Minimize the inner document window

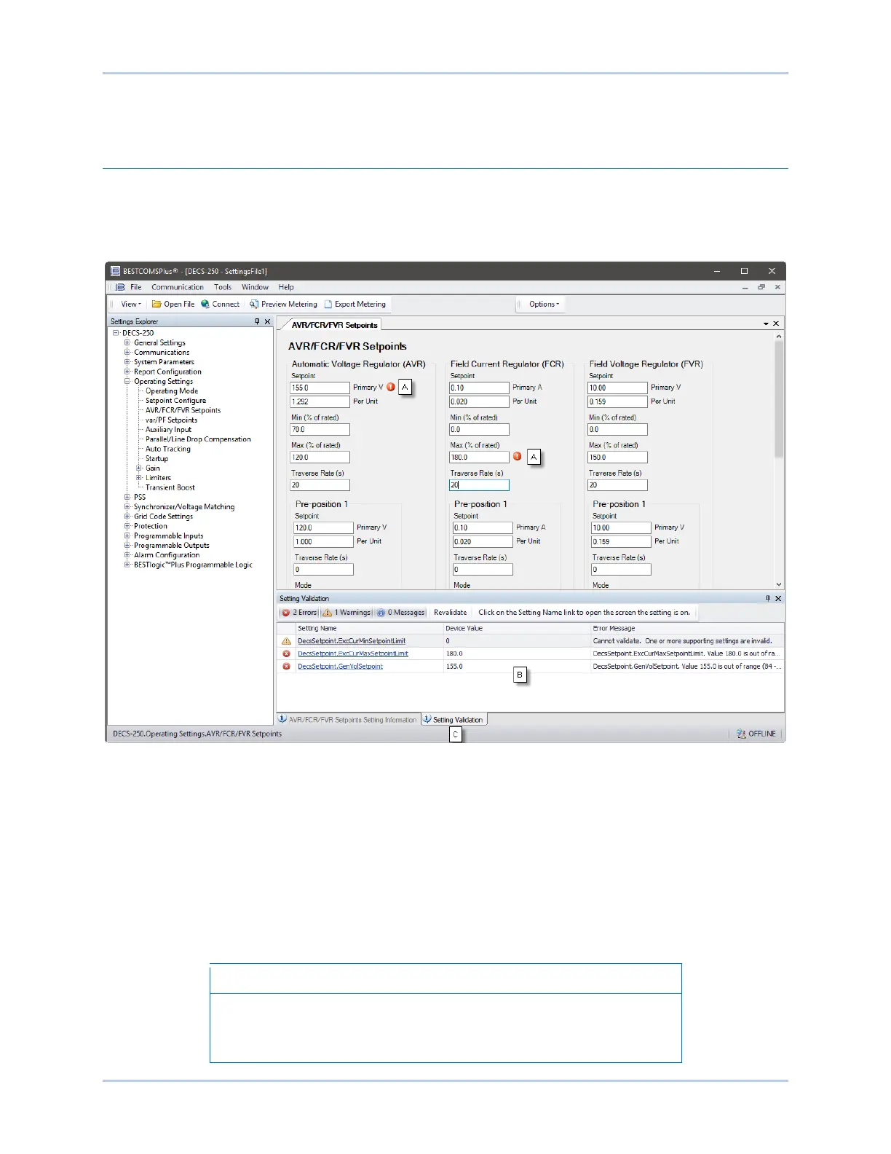745,287
